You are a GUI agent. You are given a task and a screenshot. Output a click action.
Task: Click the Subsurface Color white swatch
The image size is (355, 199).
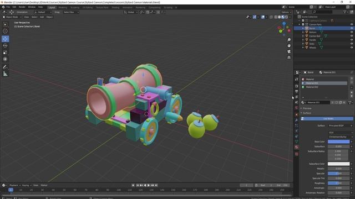point(338,164)
